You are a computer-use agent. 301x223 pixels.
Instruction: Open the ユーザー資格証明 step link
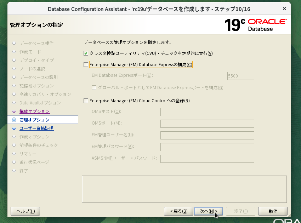tap(36, 128)
